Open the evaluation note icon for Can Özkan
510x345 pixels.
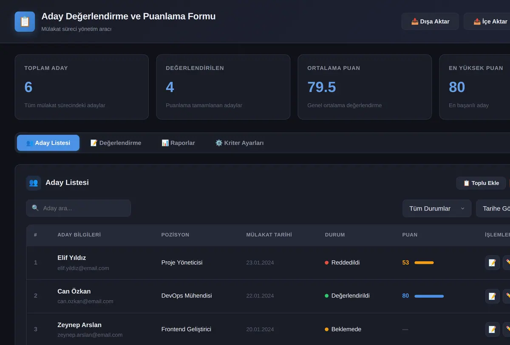point(492,296)
